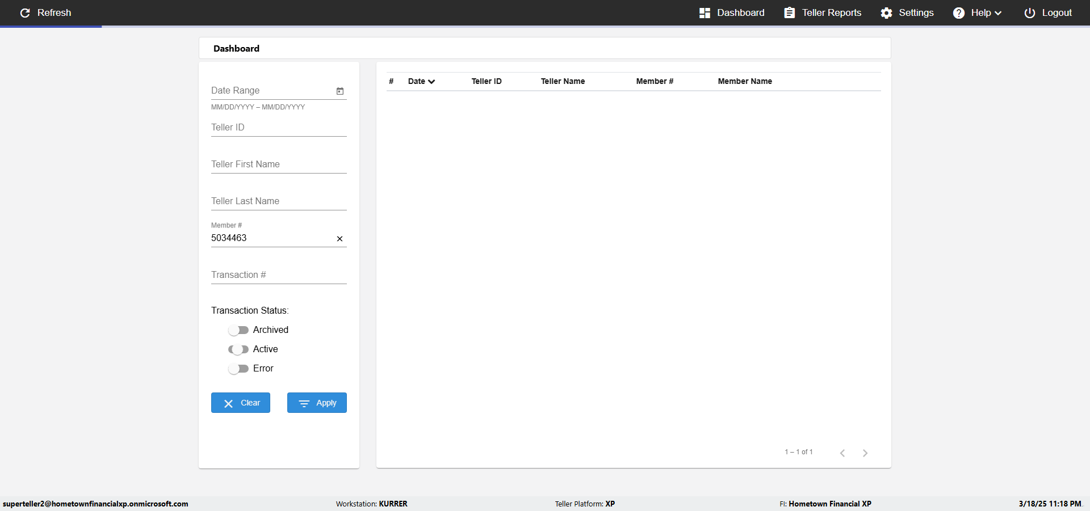Click the Member # column header
This screenshot has width=1090, height=511.
[x=655, y=81]
